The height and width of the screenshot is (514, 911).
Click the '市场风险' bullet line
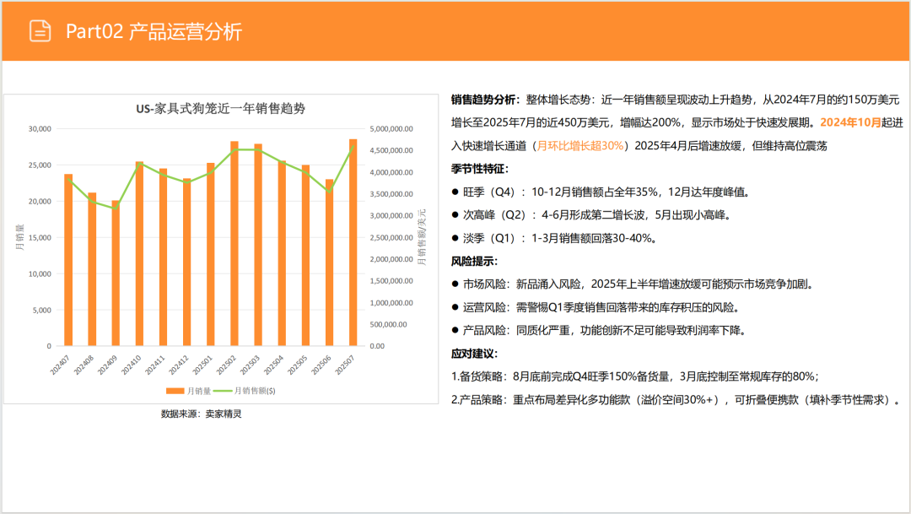pyautogui.click(x=633, y=284)
